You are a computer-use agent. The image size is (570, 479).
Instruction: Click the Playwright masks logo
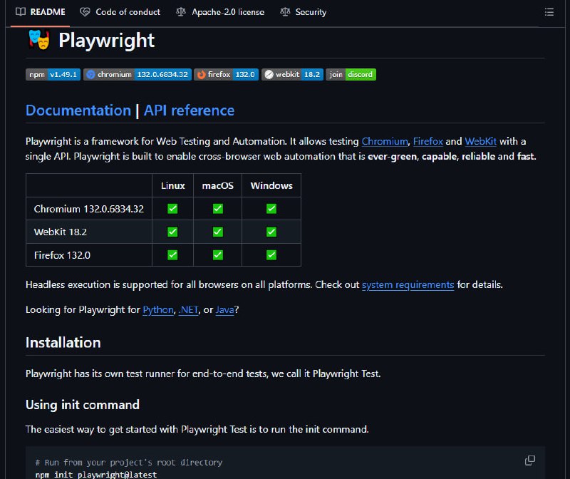(x=39, y=40)
